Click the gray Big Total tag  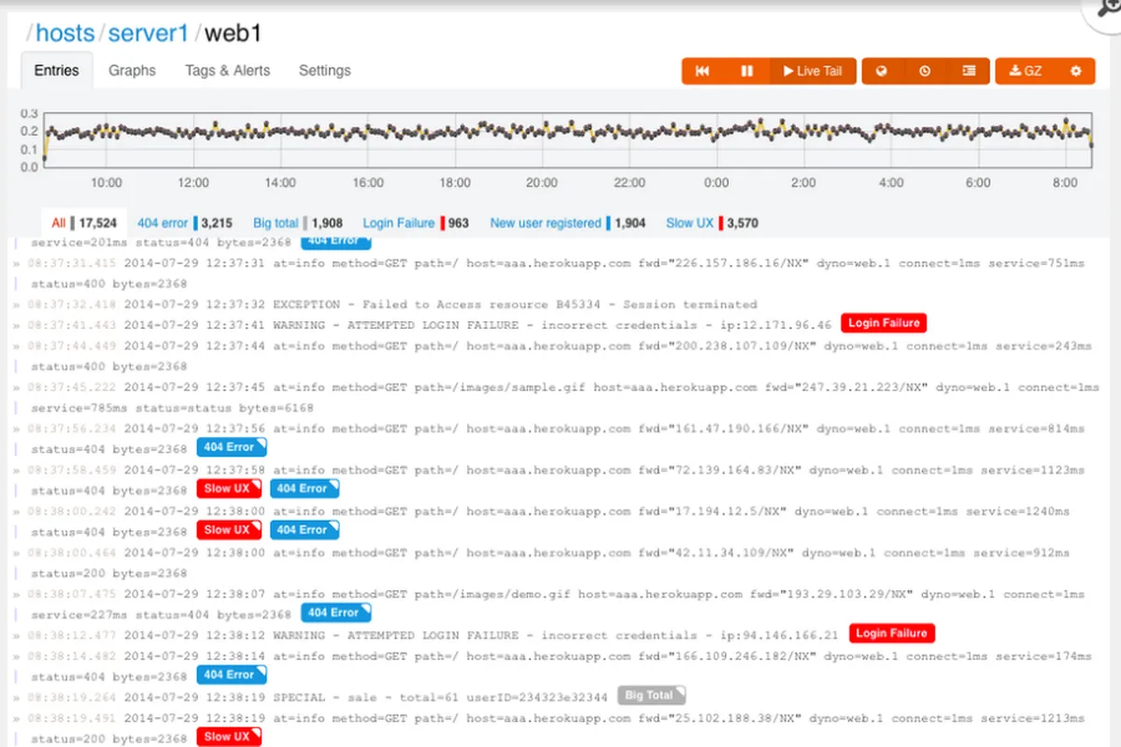tap(651, 696)
